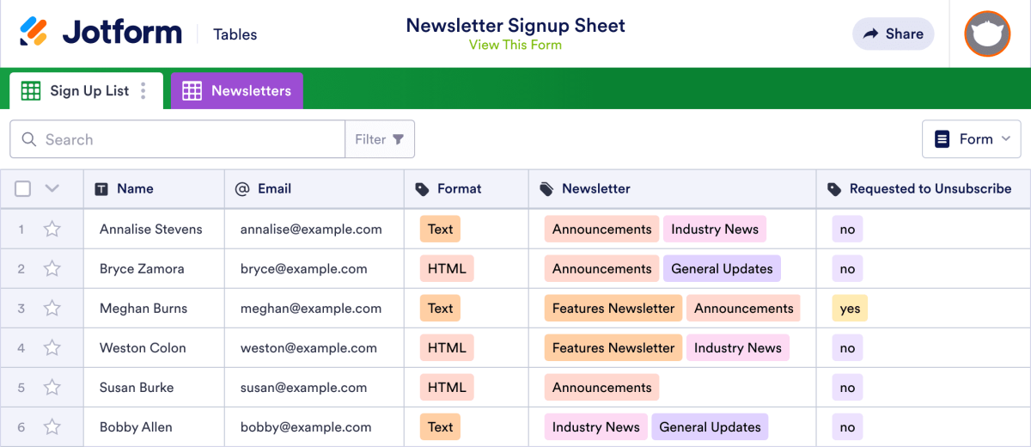Image resolution: width=1031 pixels, height=447 pixels.
Task: Select the Bobby Allen name cell
Action: point(154,426)
